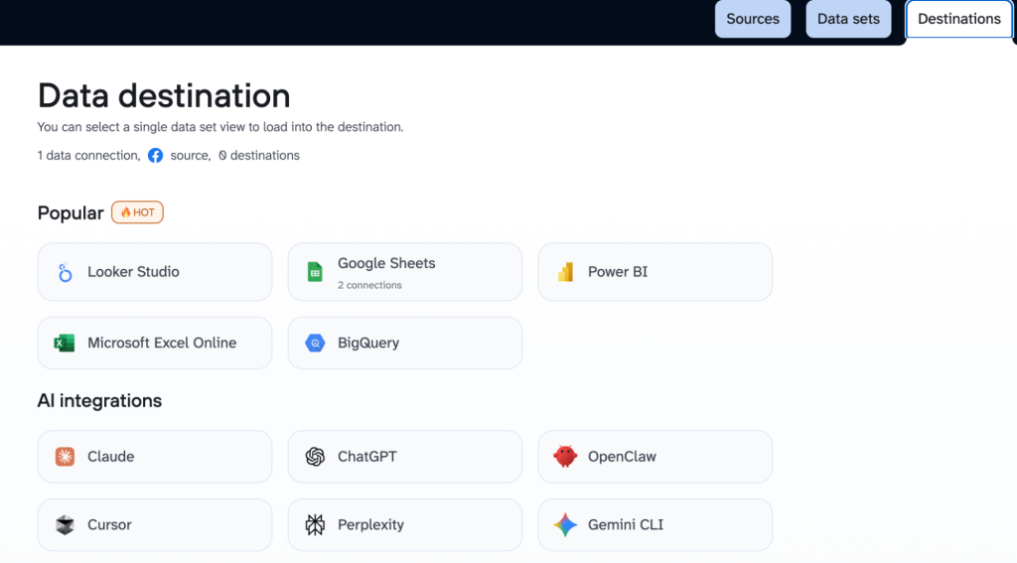Click the 'You can select a single data set' description
This screenshot has height=563, width=1017.
point(219,127)
